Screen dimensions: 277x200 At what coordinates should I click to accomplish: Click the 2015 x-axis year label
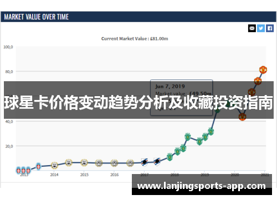(x=84, y=175)
